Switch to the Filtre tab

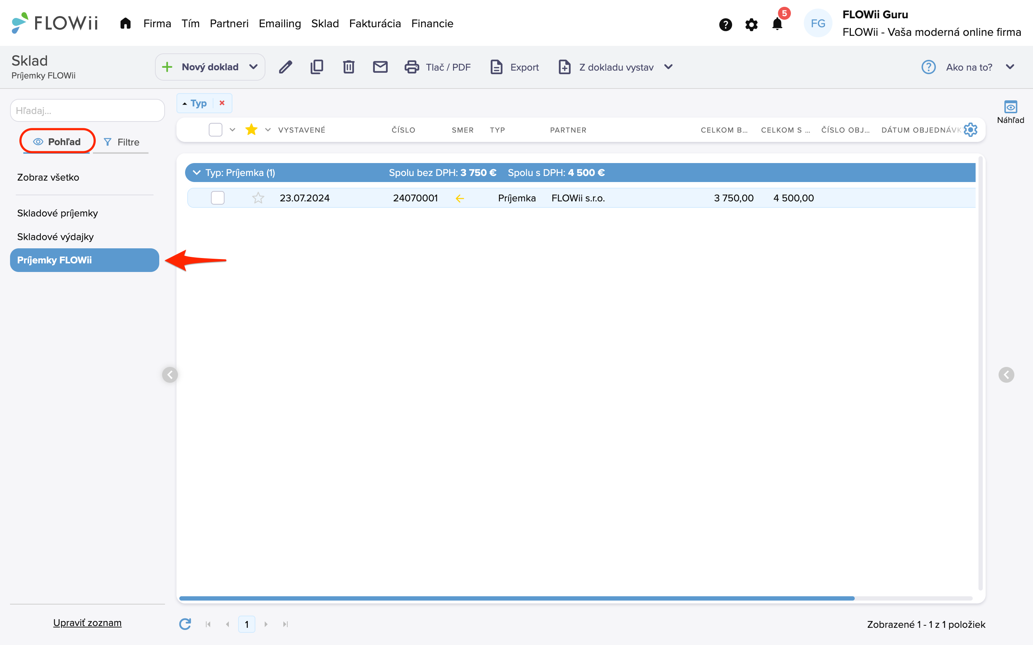[121, 142]
